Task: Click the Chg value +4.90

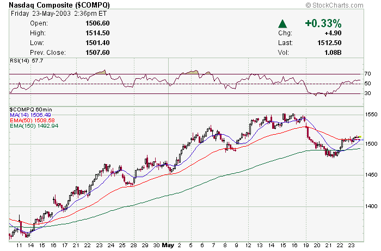Action: [x=333, y=33]
